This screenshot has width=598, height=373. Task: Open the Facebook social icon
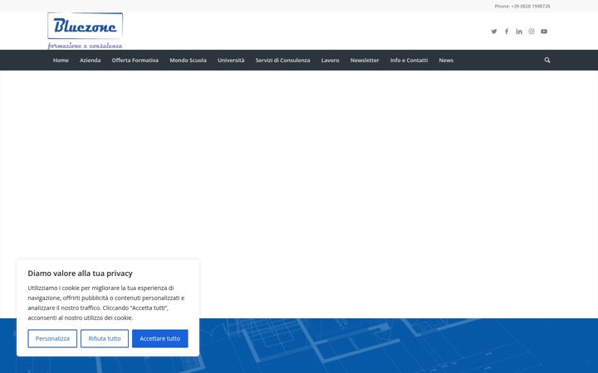(x=507, y=31)
